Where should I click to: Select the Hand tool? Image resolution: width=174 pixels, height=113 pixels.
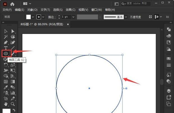click(6, 104)
